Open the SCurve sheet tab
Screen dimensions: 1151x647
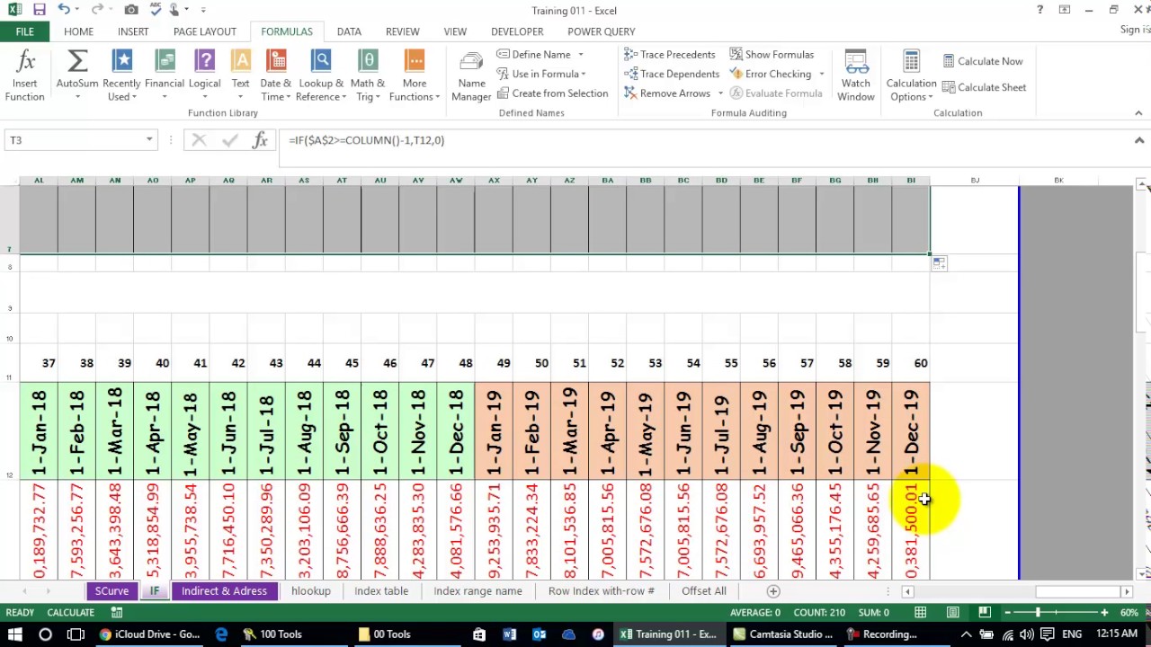tap(112, 591)
